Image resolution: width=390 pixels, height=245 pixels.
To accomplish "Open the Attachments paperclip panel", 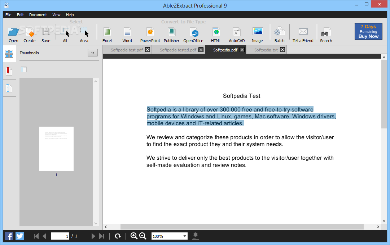I will (9, 88).
